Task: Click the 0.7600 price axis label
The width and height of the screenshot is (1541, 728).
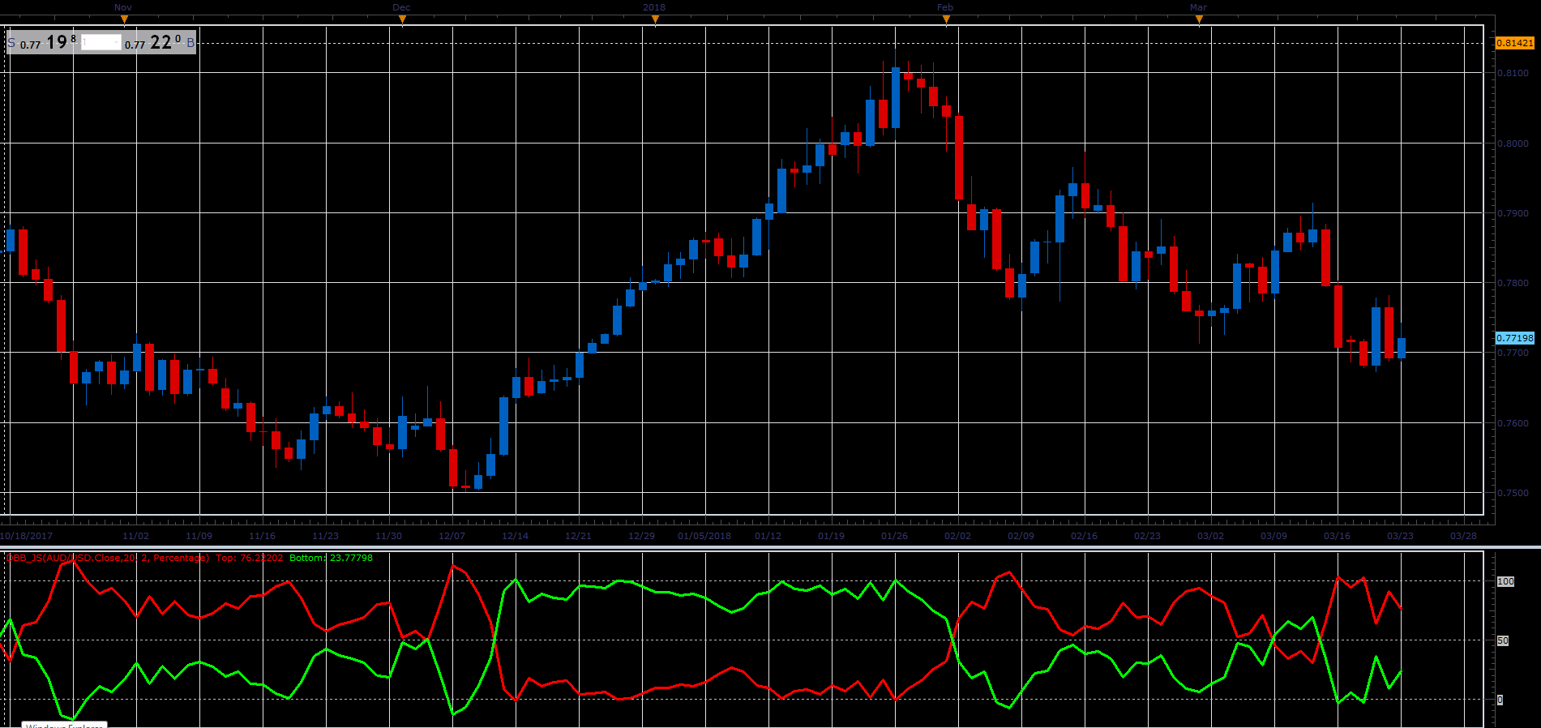Action: click(x=1513, y=423)
